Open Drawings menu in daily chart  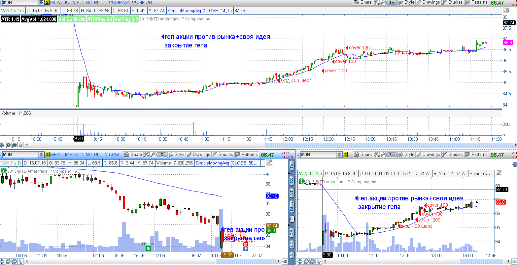[x=198, y=154]
